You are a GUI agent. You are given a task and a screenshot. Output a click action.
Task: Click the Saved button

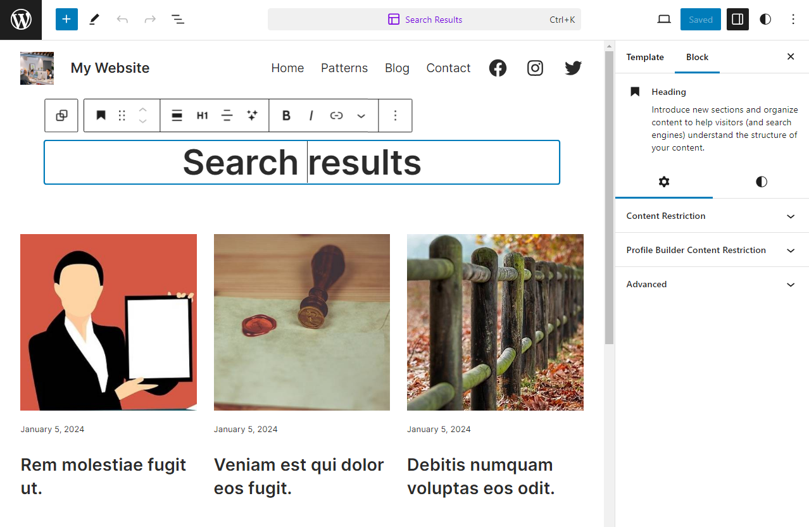point(701,20)
